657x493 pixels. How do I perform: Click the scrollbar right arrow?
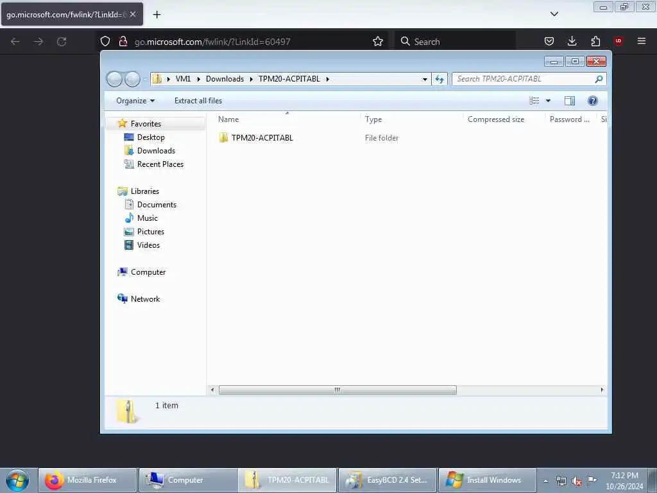click(x=602, y=390)
